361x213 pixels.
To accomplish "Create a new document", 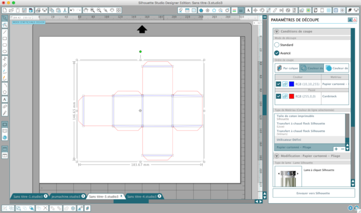I will click(5, 10).
